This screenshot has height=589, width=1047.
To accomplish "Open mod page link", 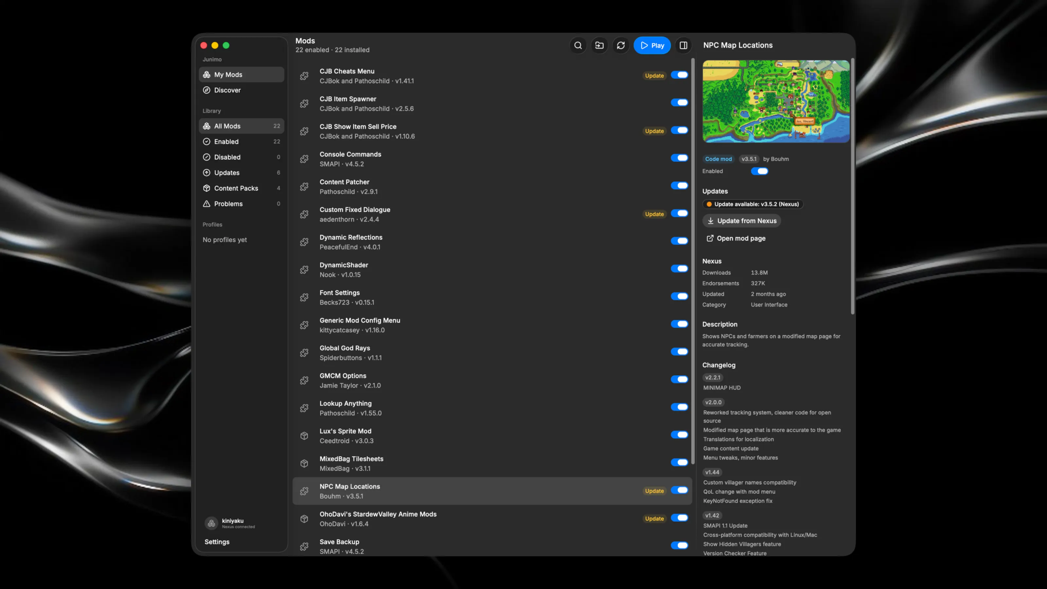I will pyautogui.click(x=736, y=238).
